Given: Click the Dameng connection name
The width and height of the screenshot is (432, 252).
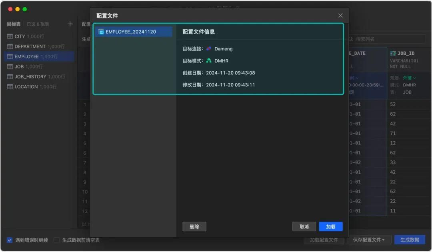Looking at the screenshot, I should click(x=224, y=49).
